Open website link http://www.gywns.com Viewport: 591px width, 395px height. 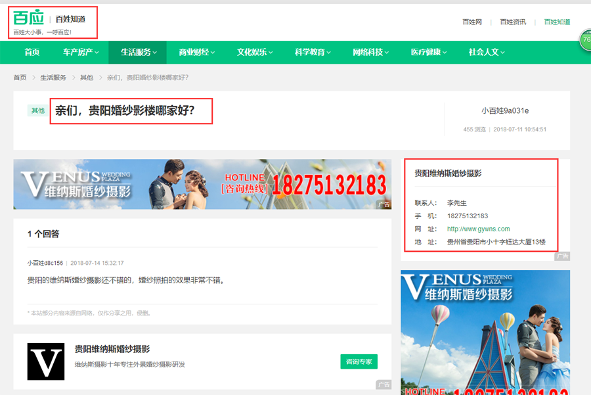pyautogui.click(x=478, y=229)
